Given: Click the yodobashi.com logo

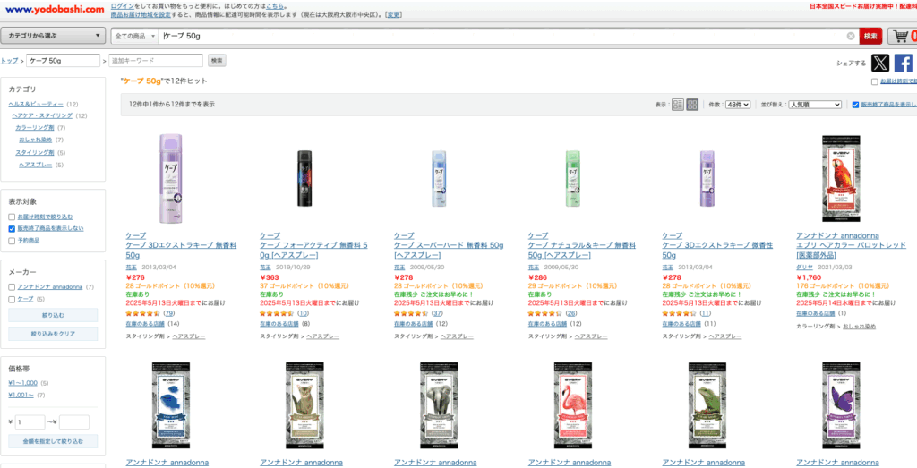Looking at the screenshot, I should pyautogui.click(x=54, y=9).
